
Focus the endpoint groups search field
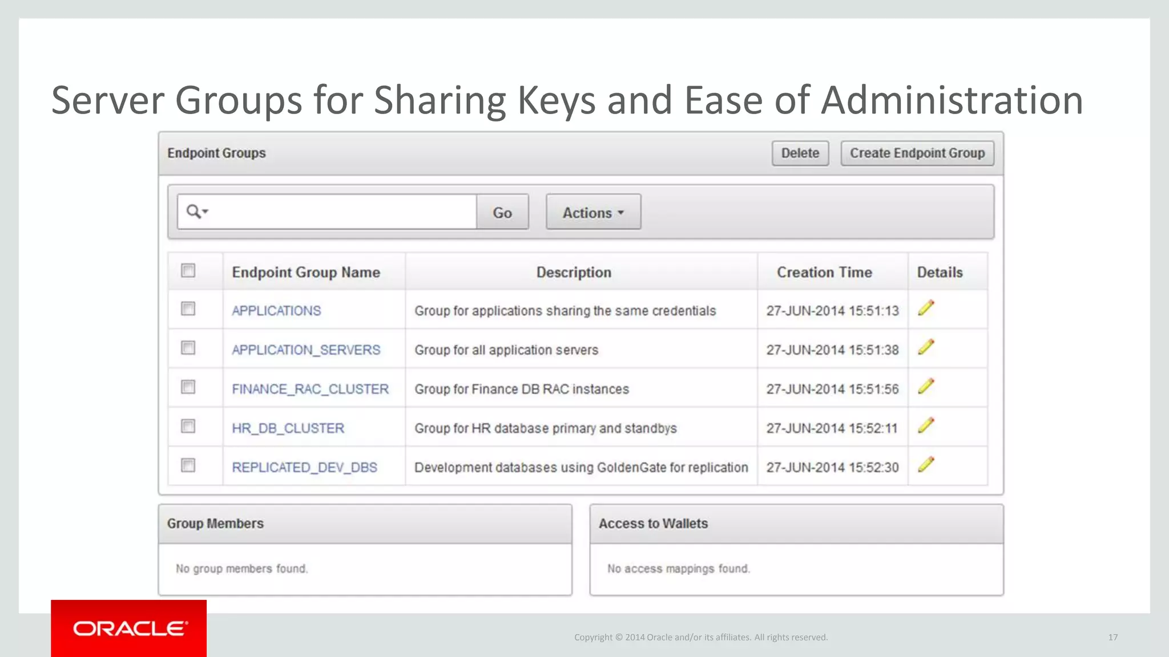(x=342, y=212)
